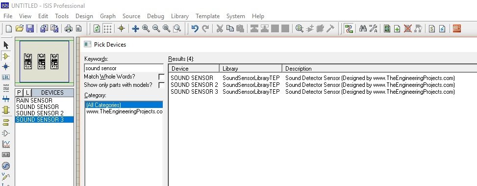Choose the Generator sine wave tool
The height and width of the screenshot is (186, 477).
point(6,165)
